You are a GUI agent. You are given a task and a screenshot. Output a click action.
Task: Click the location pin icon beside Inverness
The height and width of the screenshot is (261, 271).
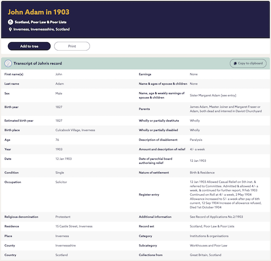point(10,29)
